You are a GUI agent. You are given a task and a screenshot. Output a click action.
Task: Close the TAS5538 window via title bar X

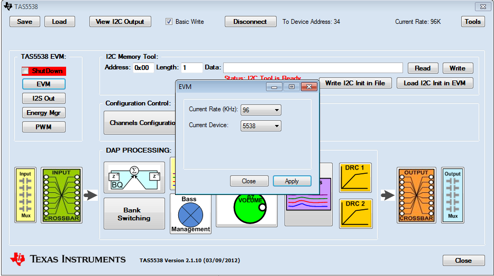pyautogui.click(x=483, y=6)
